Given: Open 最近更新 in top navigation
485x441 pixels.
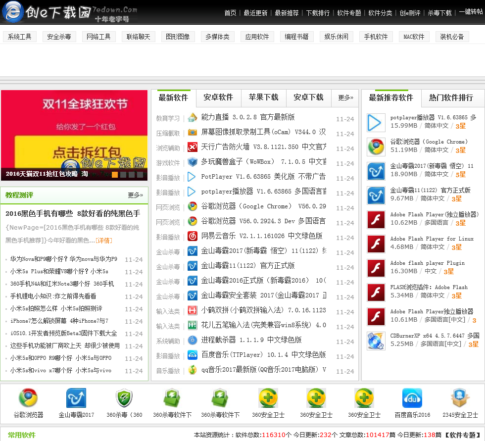Looking at the screenshot, I should pyautogui.click(x=255, y=13).
